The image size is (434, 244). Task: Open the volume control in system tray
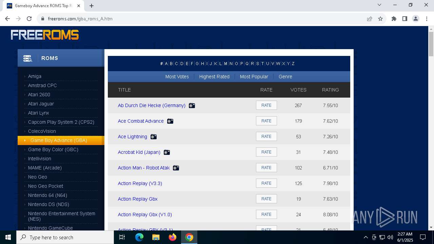[390, 237]
